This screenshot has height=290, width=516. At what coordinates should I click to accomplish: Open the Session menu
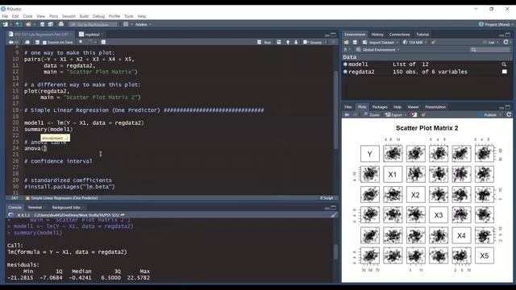[x=69, y=16]
